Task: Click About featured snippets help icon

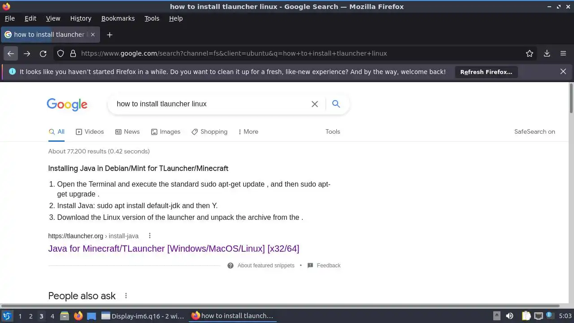Action: [x=230, y=266]
